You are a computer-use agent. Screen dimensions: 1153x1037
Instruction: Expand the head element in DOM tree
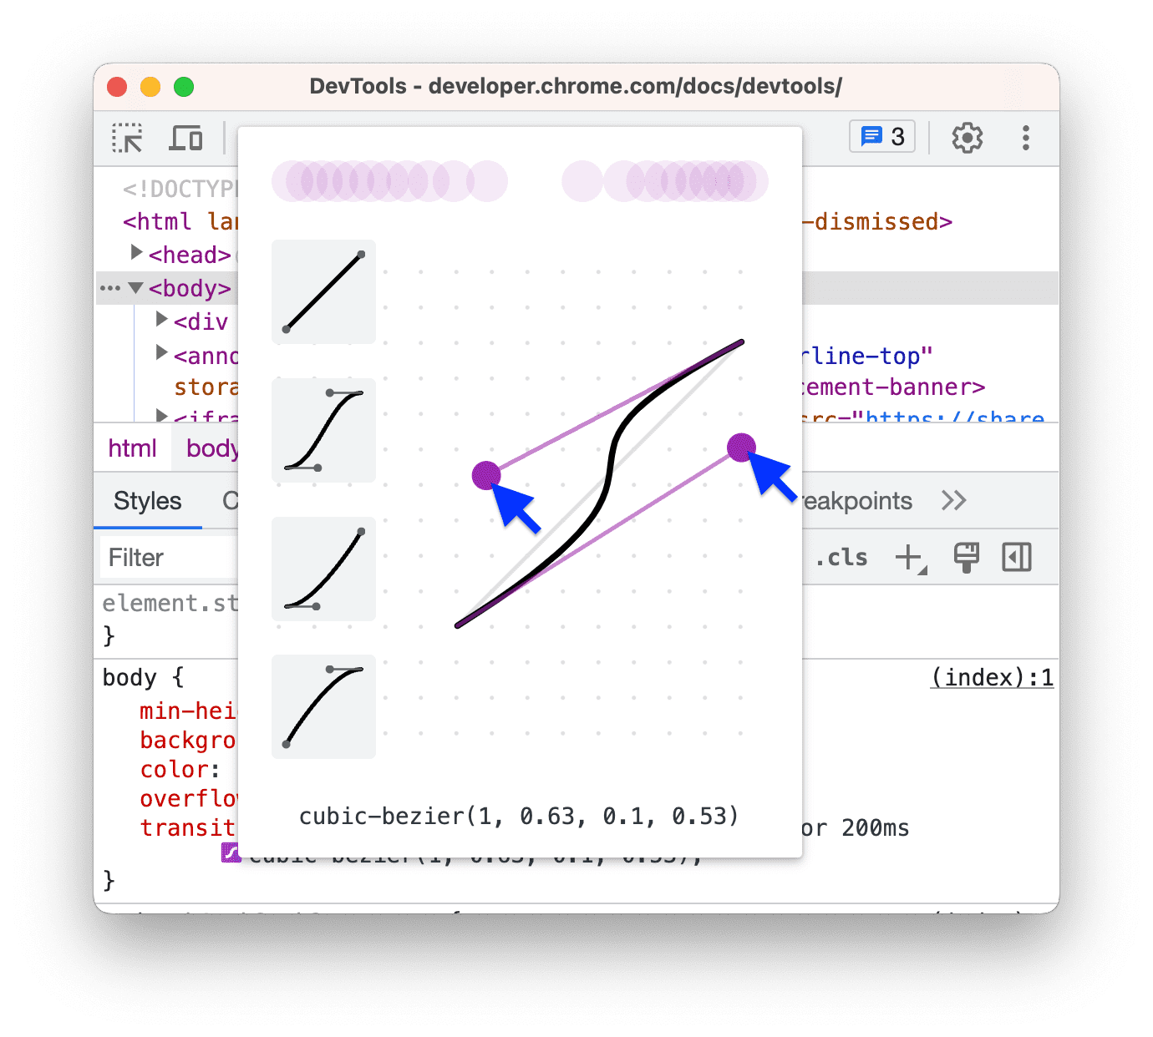[136, 252]
